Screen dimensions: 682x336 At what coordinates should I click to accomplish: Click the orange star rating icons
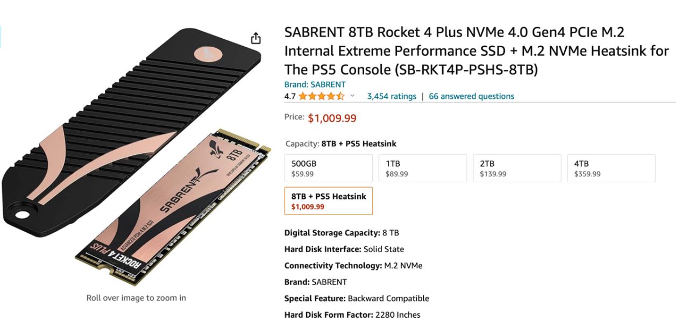click(x=321, y=96)
